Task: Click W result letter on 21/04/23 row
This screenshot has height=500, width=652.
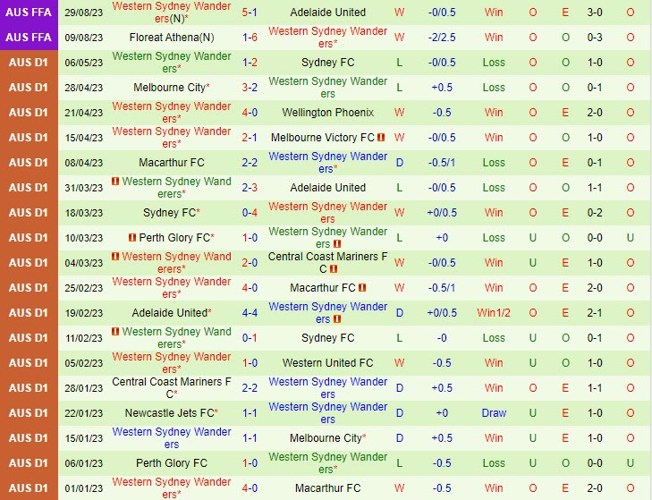Action: click(x=399, y=113)
